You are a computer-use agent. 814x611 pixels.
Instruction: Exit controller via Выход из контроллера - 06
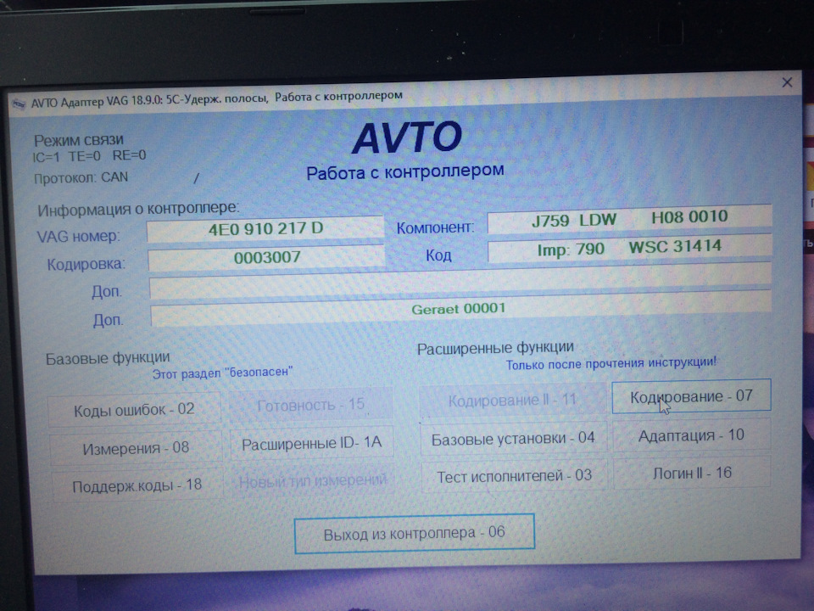[415, 533]
